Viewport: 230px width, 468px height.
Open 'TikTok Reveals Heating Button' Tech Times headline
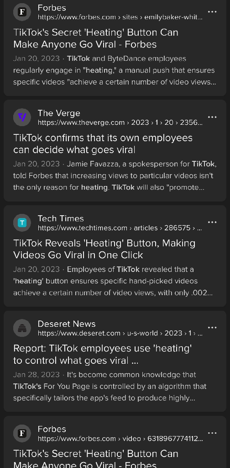tap(104, 249)
